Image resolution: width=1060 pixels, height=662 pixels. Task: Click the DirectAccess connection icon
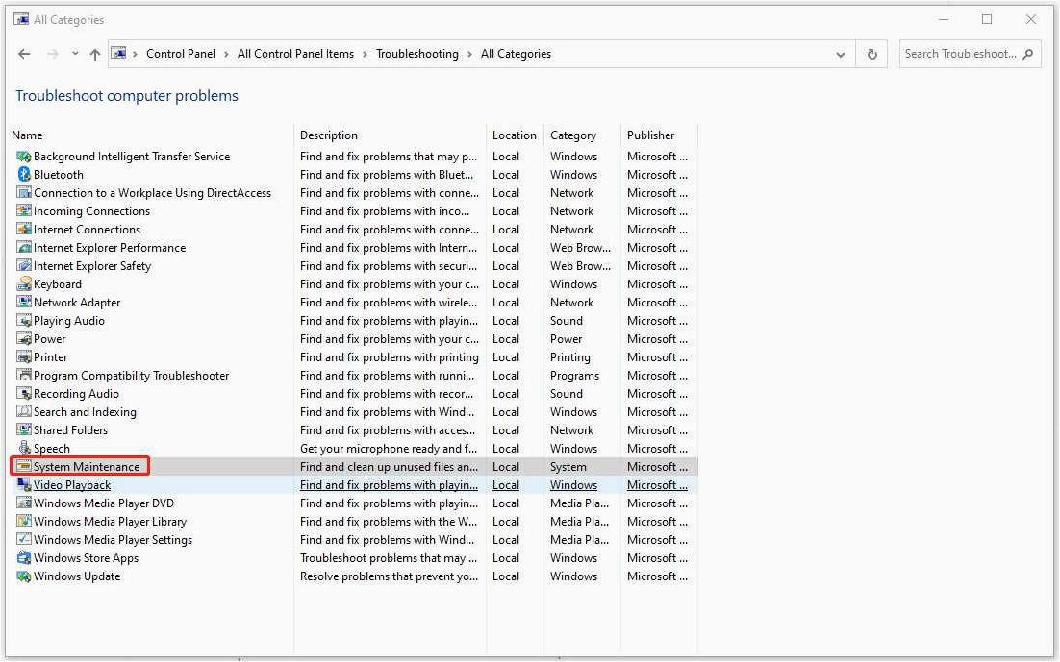(x=24, y=192)
